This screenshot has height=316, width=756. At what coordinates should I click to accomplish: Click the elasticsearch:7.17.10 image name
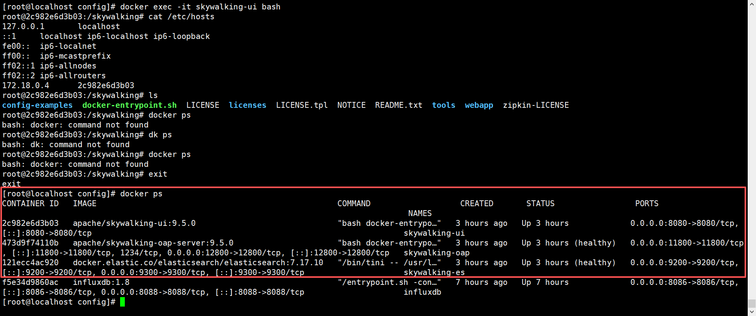coord(198,262)
